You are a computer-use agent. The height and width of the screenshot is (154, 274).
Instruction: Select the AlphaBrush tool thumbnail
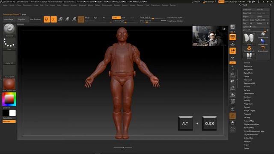click(263, 42)
